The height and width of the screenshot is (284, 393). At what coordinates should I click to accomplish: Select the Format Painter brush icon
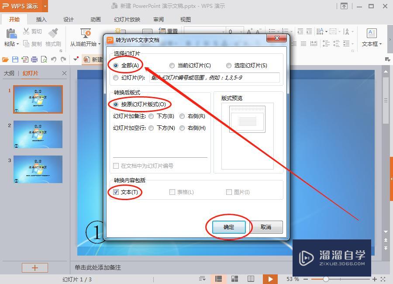(53, 33)
